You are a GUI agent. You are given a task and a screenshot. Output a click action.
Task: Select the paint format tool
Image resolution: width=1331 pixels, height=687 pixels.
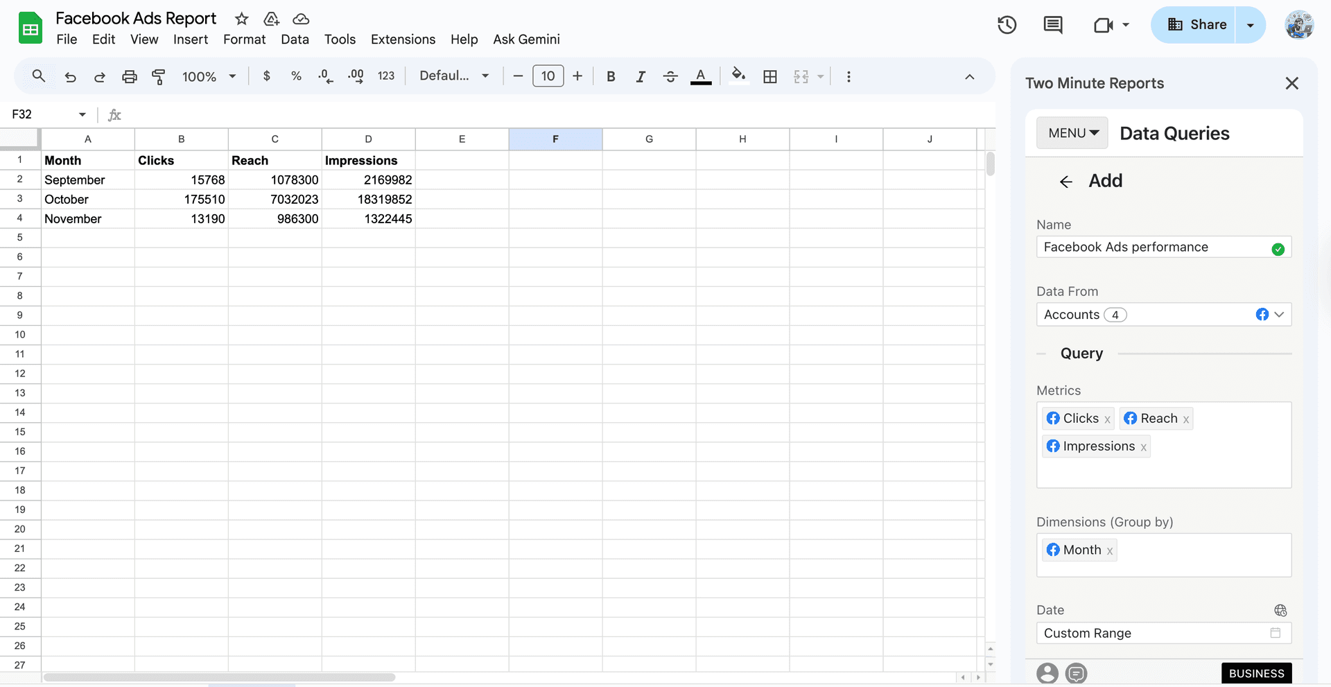(159, 76)
